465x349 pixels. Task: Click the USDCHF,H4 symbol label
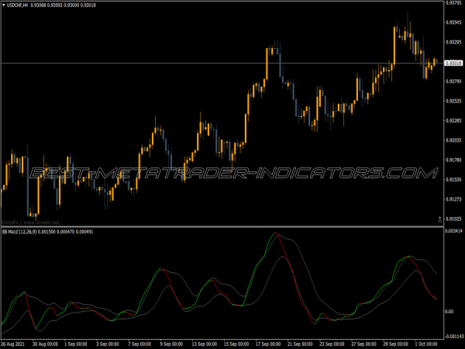17,5
